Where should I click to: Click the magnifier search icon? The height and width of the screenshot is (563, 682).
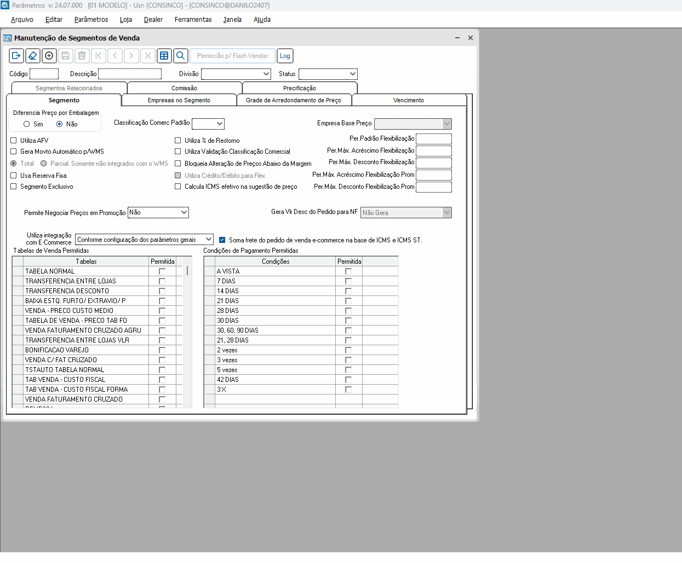click(x=181, y=56)
